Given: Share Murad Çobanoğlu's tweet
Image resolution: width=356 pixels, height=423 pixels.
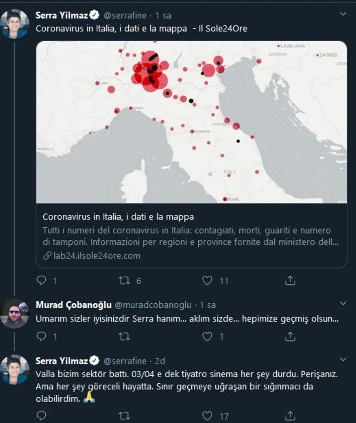Looking at the screenshot, I should (290, 336).
